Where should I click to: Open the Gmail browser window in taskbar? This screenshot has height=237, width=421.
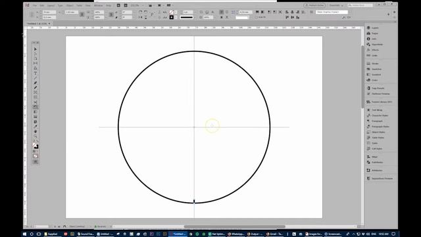tap(274, 234)
